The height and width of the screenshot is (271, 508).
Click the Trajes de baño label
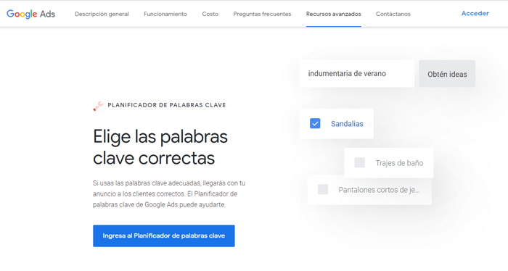tap(399, 163)
